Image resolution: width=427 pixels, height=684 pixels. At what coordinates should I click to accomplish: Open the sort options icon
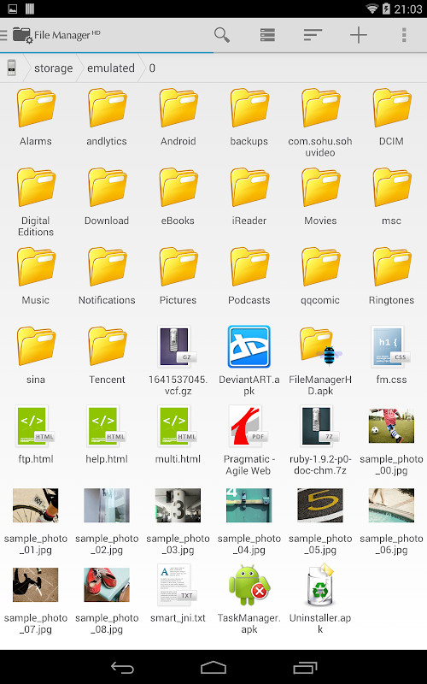[x=313, y=35]
